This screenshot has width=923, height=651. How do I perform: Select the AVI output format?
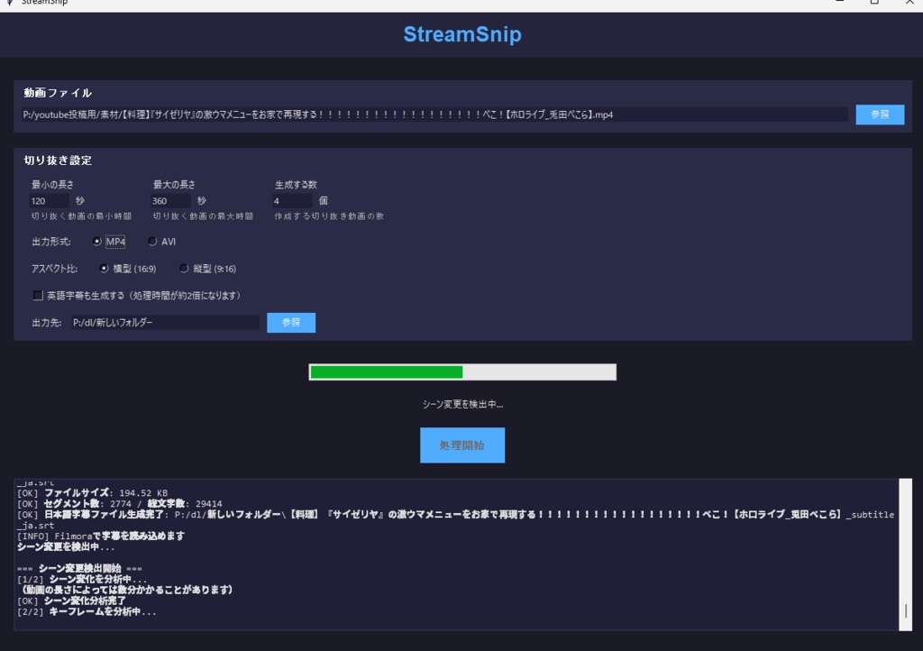click(152, 241)
